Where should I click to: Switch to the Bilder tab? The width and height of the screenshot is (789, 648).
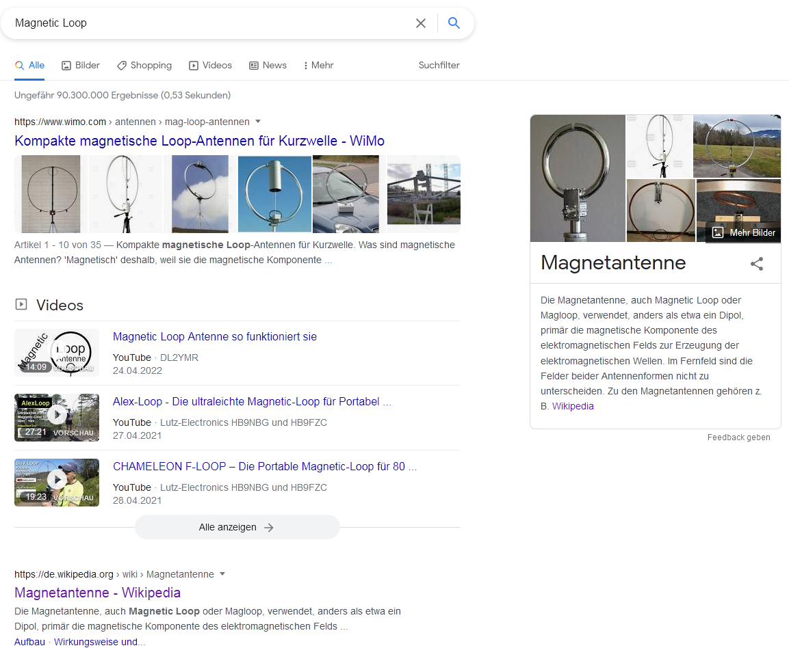81,66
